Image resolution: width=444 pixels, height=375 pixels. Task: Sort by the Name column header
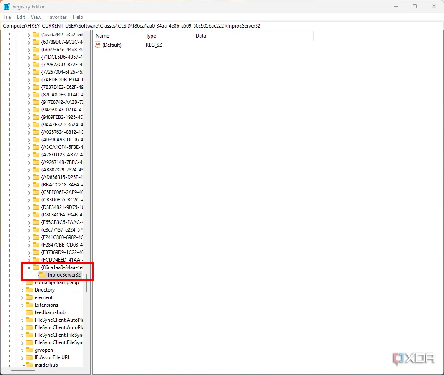pyautogui.click(x=118, y=36)
